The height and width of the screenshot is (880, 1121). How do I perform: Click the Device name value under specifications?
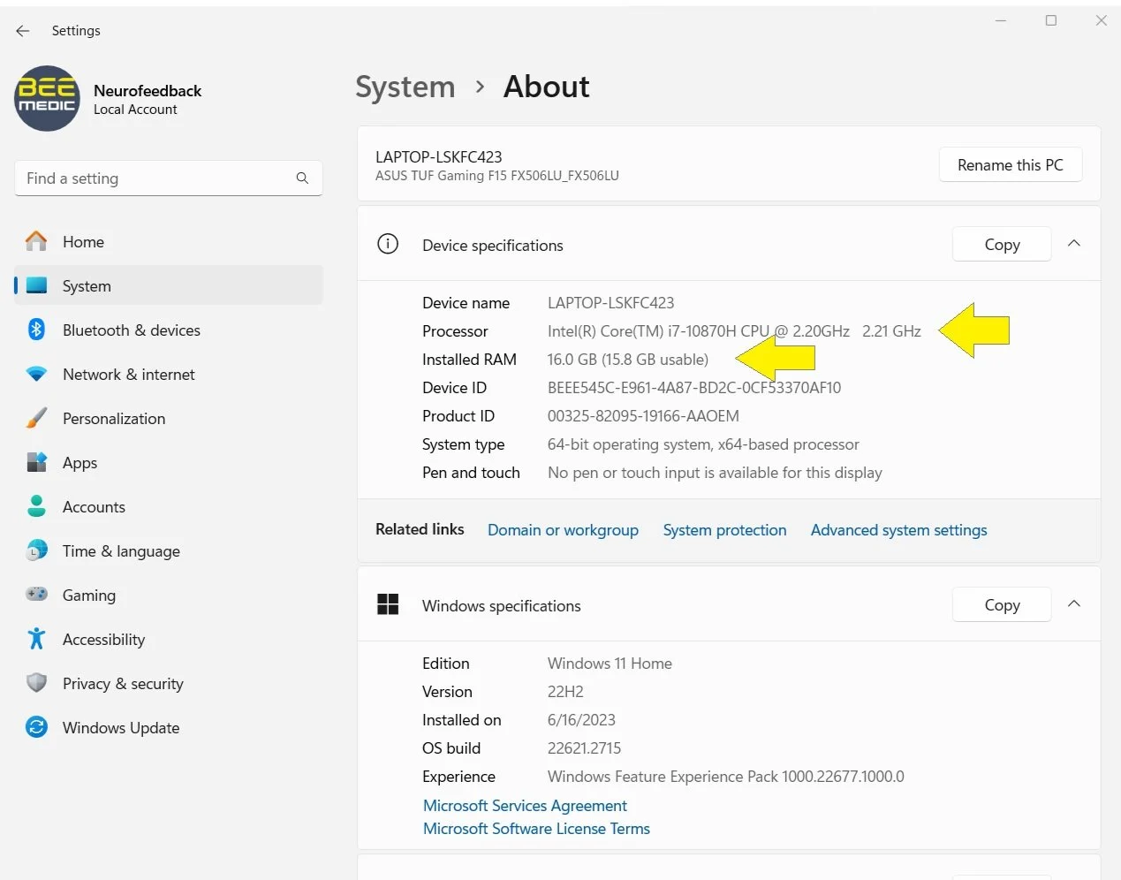610,303
